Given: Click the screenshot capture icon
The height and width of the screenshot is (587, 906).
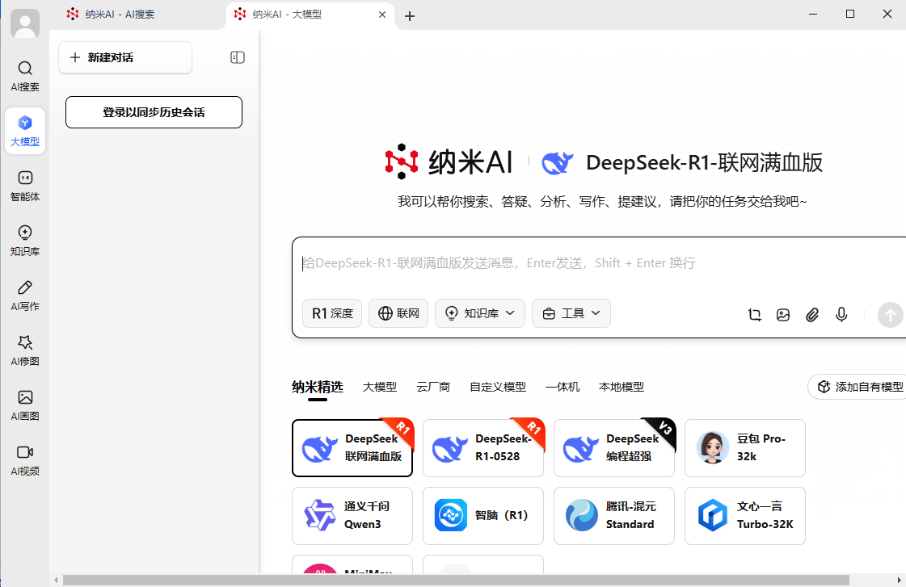Looking at the screenshot, I should click(x=754, y=315).
